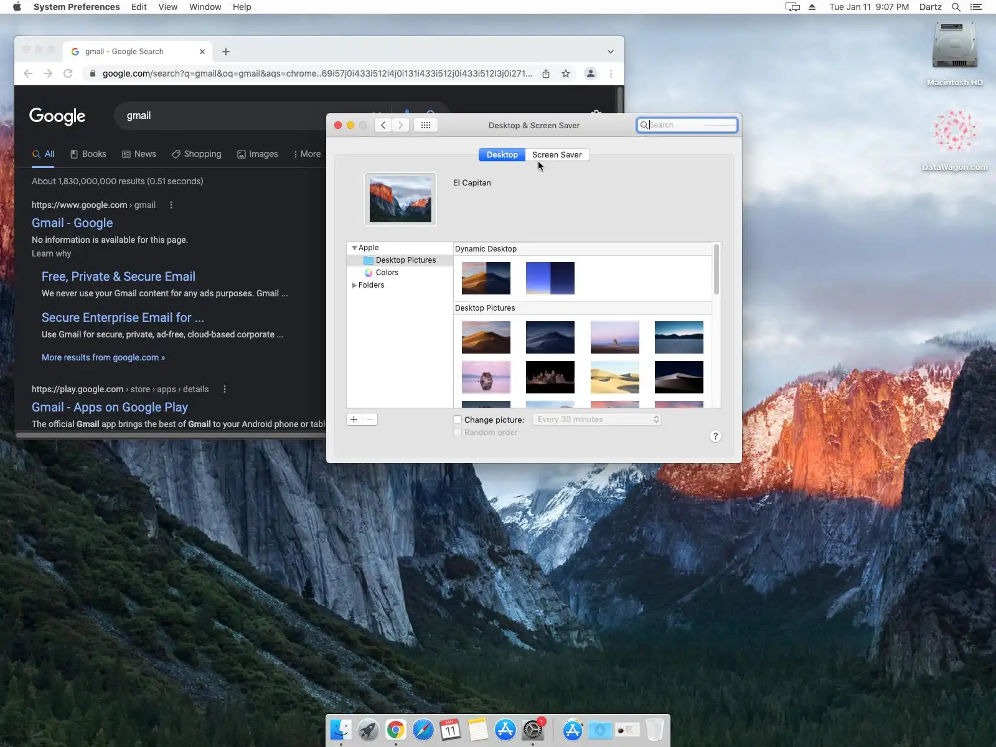The width and height of the screenshot is (996, 747).
Task: Go forward in System Preferences toolbar
Action: point(401,125)
